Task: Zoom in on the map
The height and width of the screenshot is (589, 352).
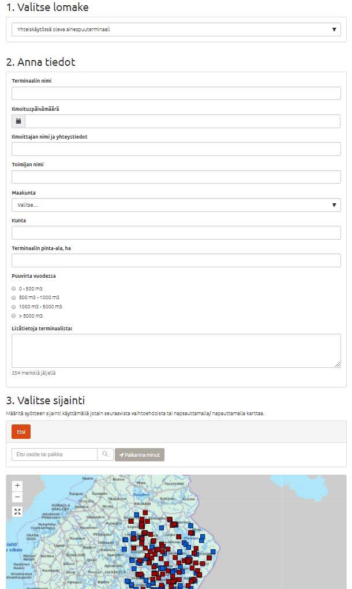Action: (x=17, y=485)
